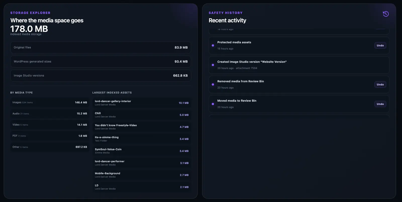Open the Audio media type row
Screen dimensions: 402x202
coord(50,114)
